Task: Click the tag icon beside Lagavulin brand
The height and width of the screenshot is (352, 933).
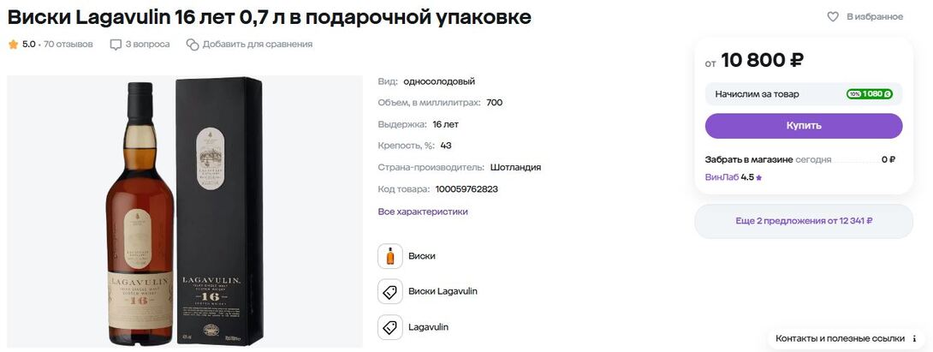Action: 390,327
